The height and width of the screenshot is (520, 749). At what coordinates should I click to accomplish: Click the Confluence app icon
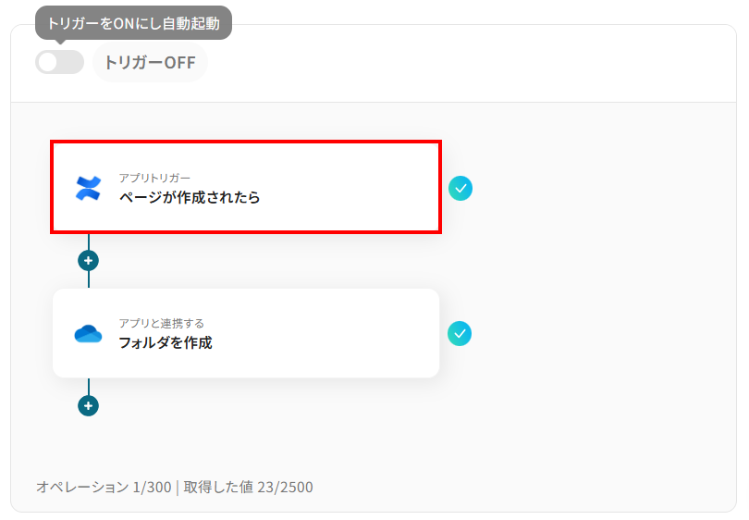pyautogui.click(x=89, y=188)
